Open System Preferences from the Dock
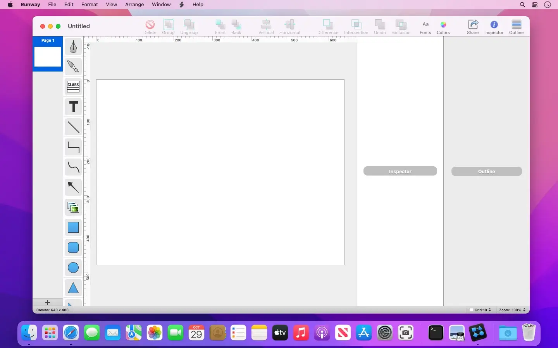 point(385,333)
